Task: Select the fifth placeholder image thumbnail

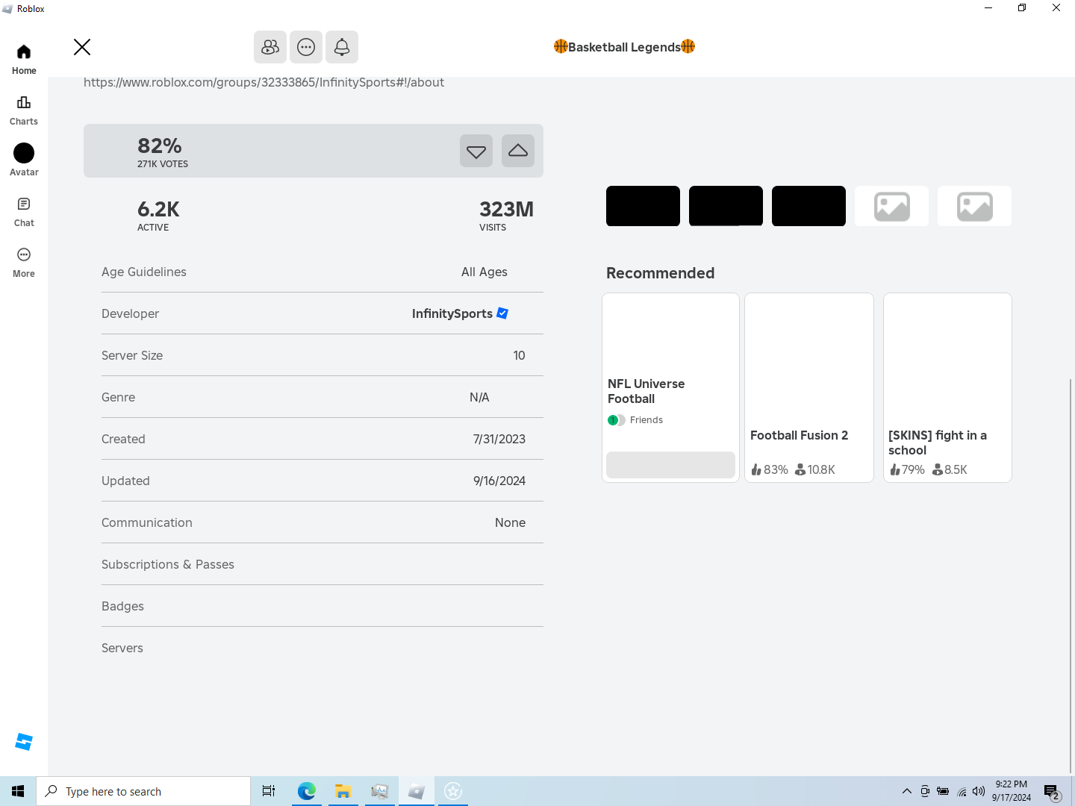Action: point(974,206)
